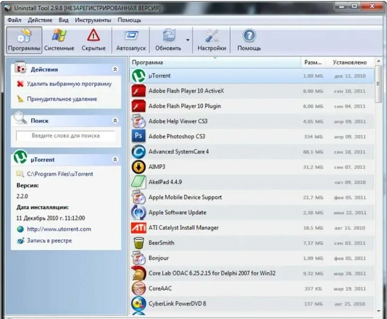The image size is (387, 319).
Task: Click Удалить выбранную программу
Action: 69,84
